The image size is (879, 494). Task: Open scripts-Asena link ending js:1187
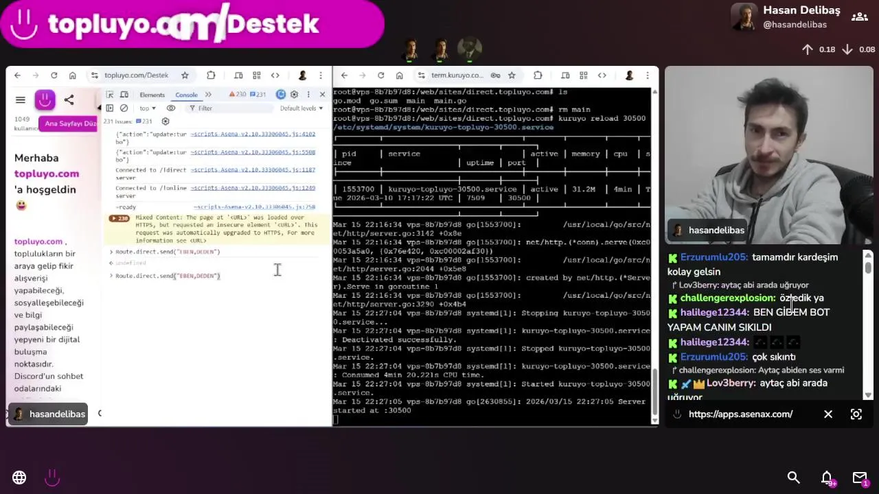tap(253, 169)
